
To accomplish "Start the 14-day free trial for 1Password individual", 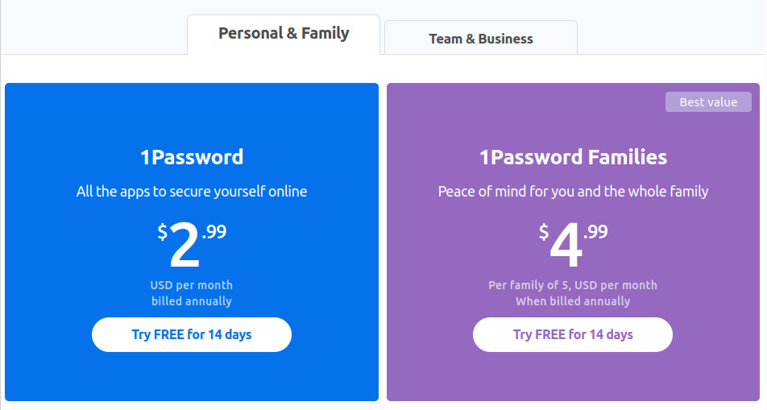I will click(192, 334).
